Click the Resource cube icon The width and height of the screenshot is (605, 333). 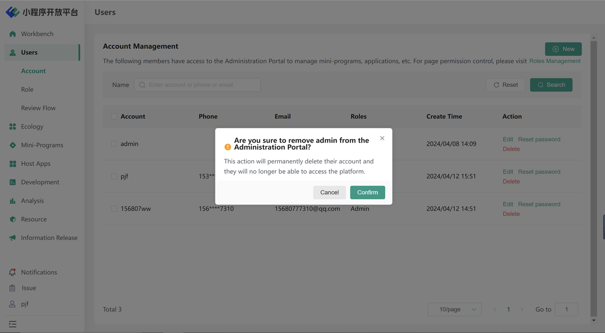[13, 219]
